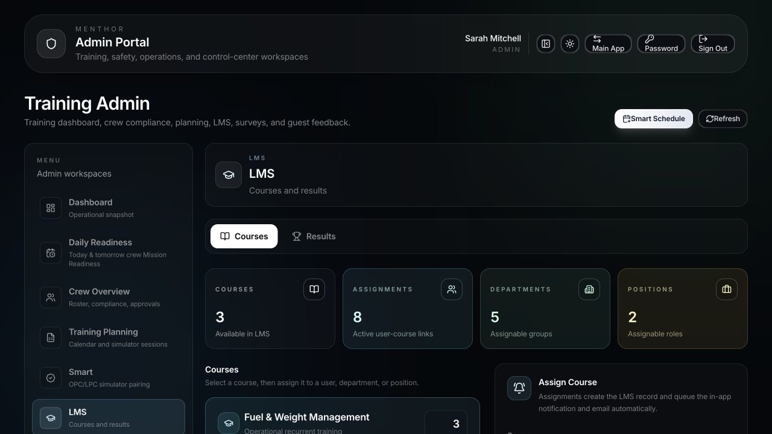Click the Admin Portal title

click(x=112, y=42)
